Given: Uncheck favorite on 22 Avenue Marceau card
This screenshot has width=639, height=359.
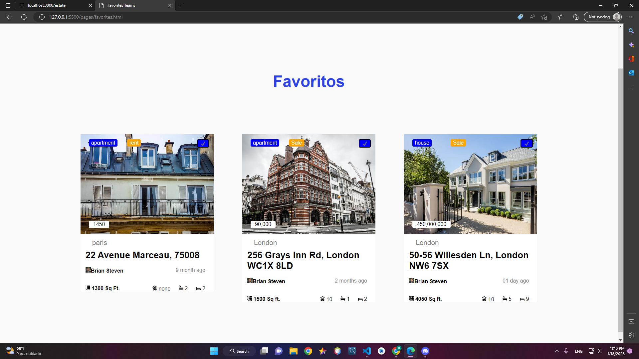Looking at the screenshot, I should [203, 144].
